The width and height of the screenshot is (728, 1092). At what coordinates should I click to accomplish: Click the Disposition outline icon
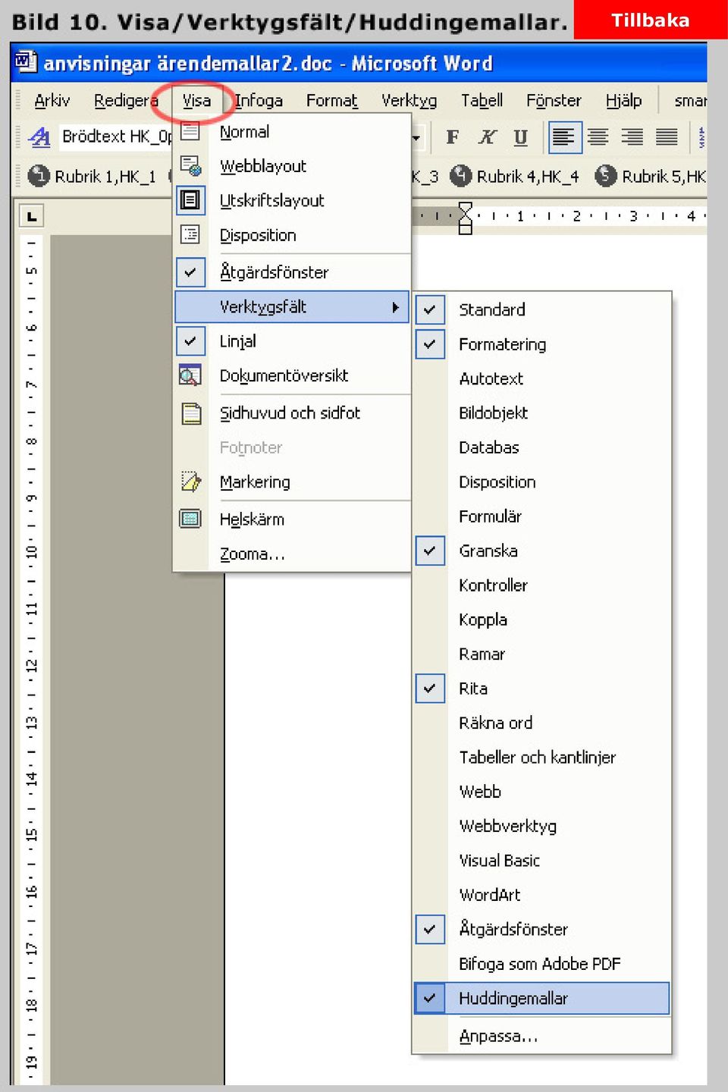pyautogui.click(x=190, y=235)
